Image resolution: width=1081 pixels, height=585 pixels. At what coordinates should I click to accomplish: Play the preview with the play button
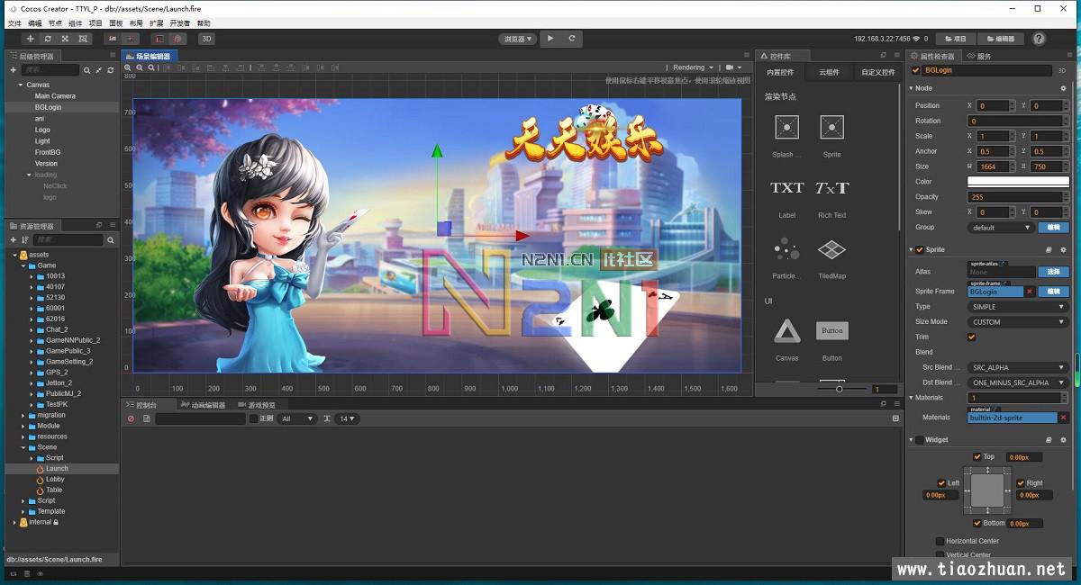tap(551, 39)
